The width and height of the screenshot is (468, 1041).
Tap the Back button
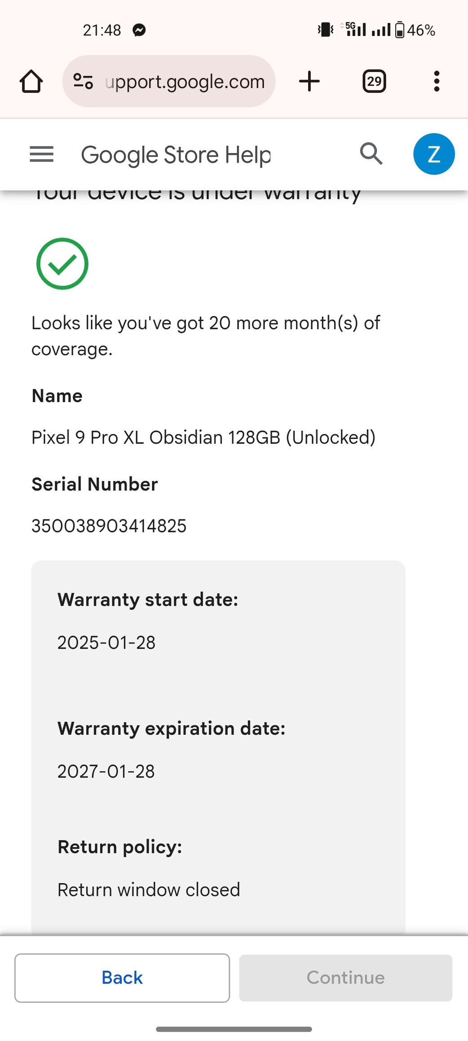[122, 978]
